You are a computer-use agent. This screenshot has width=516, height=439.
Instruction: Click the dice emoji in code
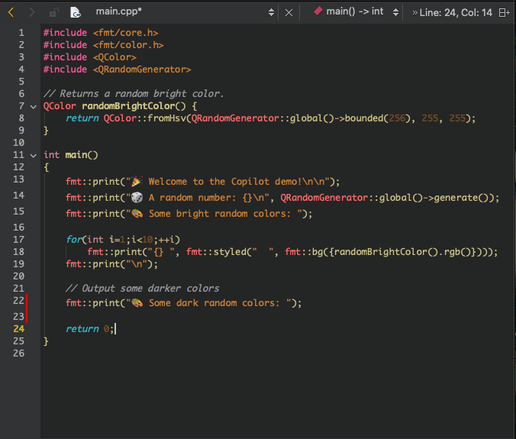pos(137,197)
